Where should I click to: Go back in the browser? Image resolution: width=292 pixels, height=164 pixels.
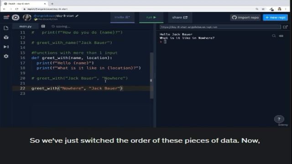[4, 9]
